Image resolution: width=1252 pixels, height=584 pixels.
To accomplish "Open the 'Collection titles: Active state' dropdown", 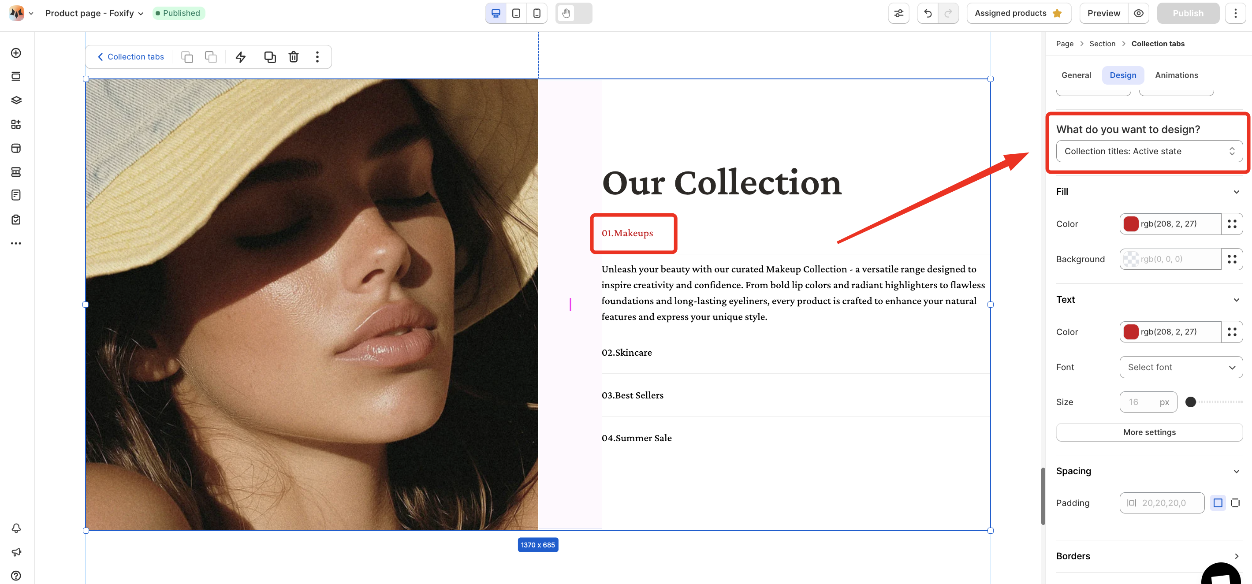I will (x=1149, y=151).
